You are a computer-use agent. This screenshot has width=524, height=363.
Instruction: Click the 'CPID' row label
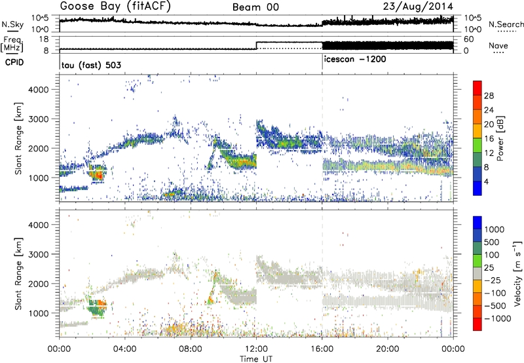point(14,62)
